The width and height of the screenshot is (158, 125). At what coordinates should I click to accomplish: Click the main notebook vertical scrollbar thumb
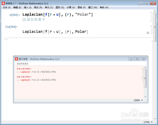click(x=155, y=27)
